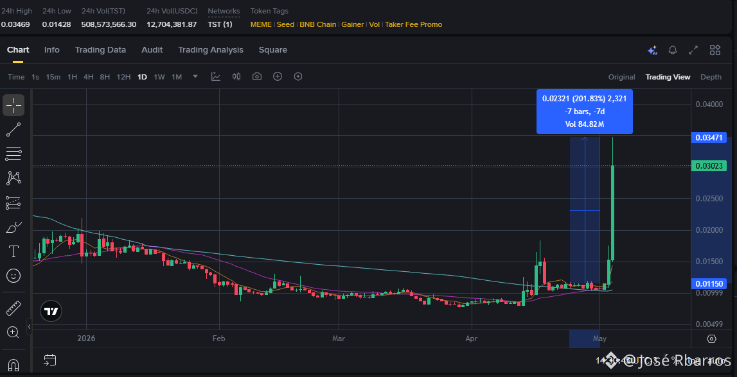Select the 15m time interval
737x377 pixels.
click(x=53, y=77)
